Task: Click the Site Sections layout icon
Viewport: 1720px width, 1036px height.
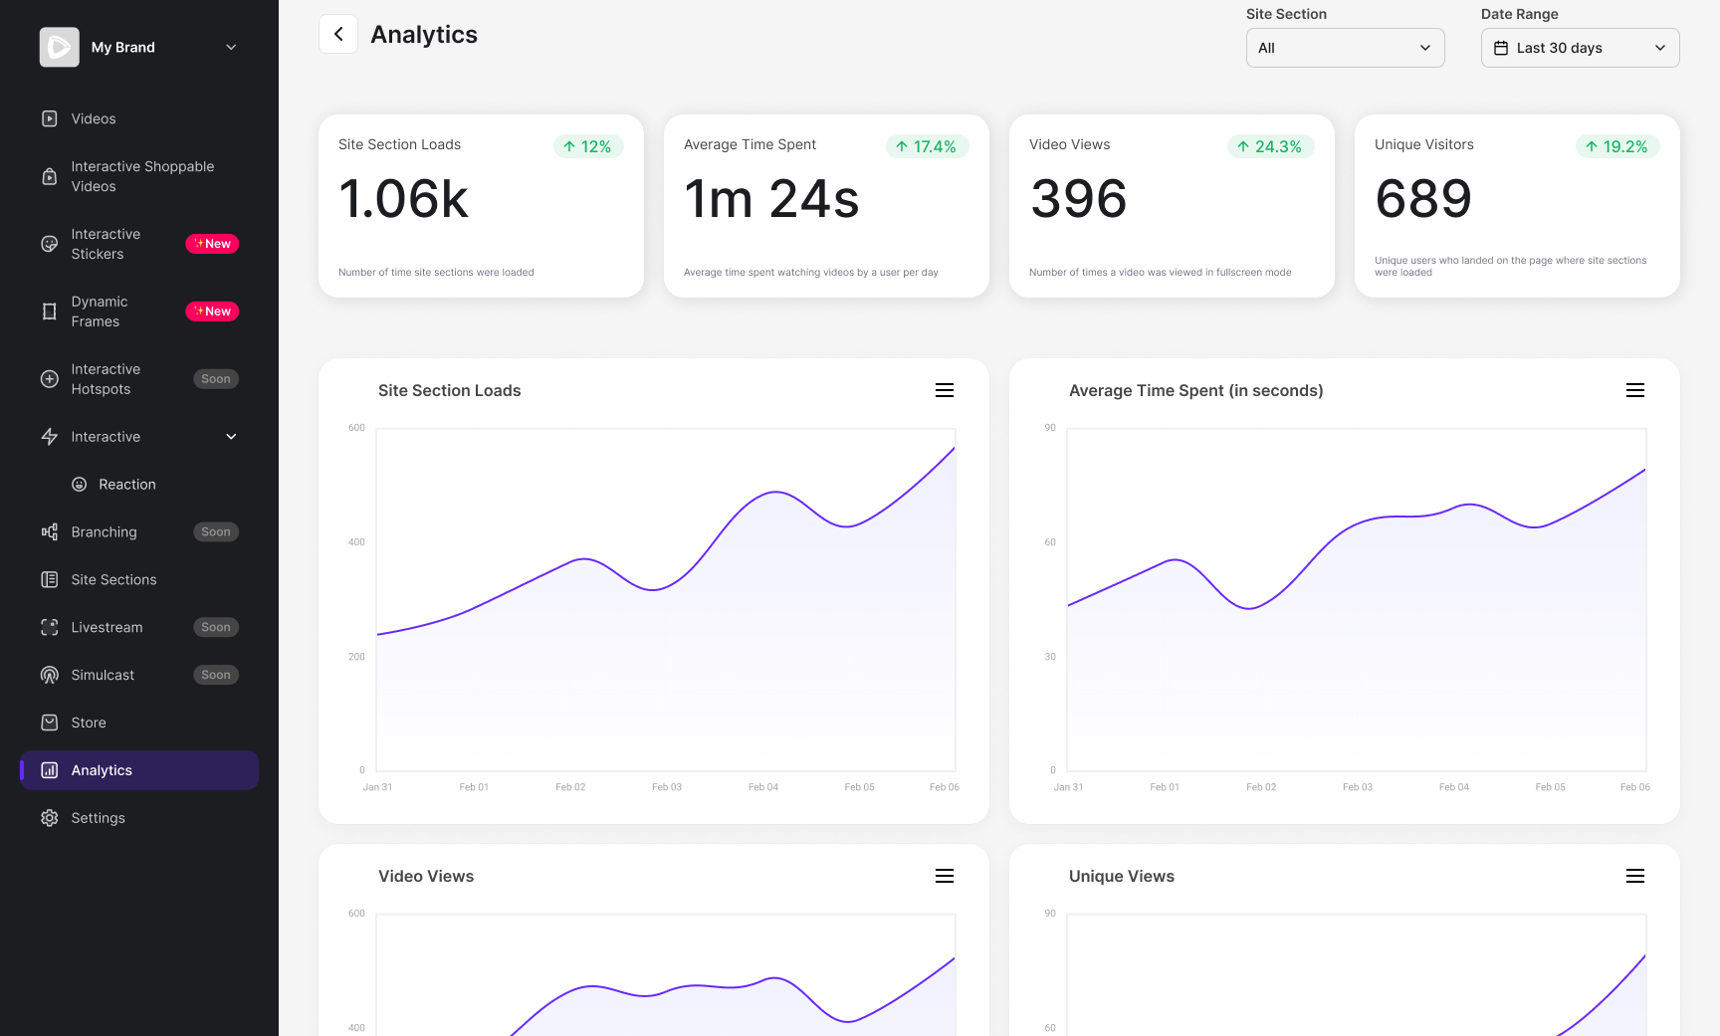Action: coord(50,580)
